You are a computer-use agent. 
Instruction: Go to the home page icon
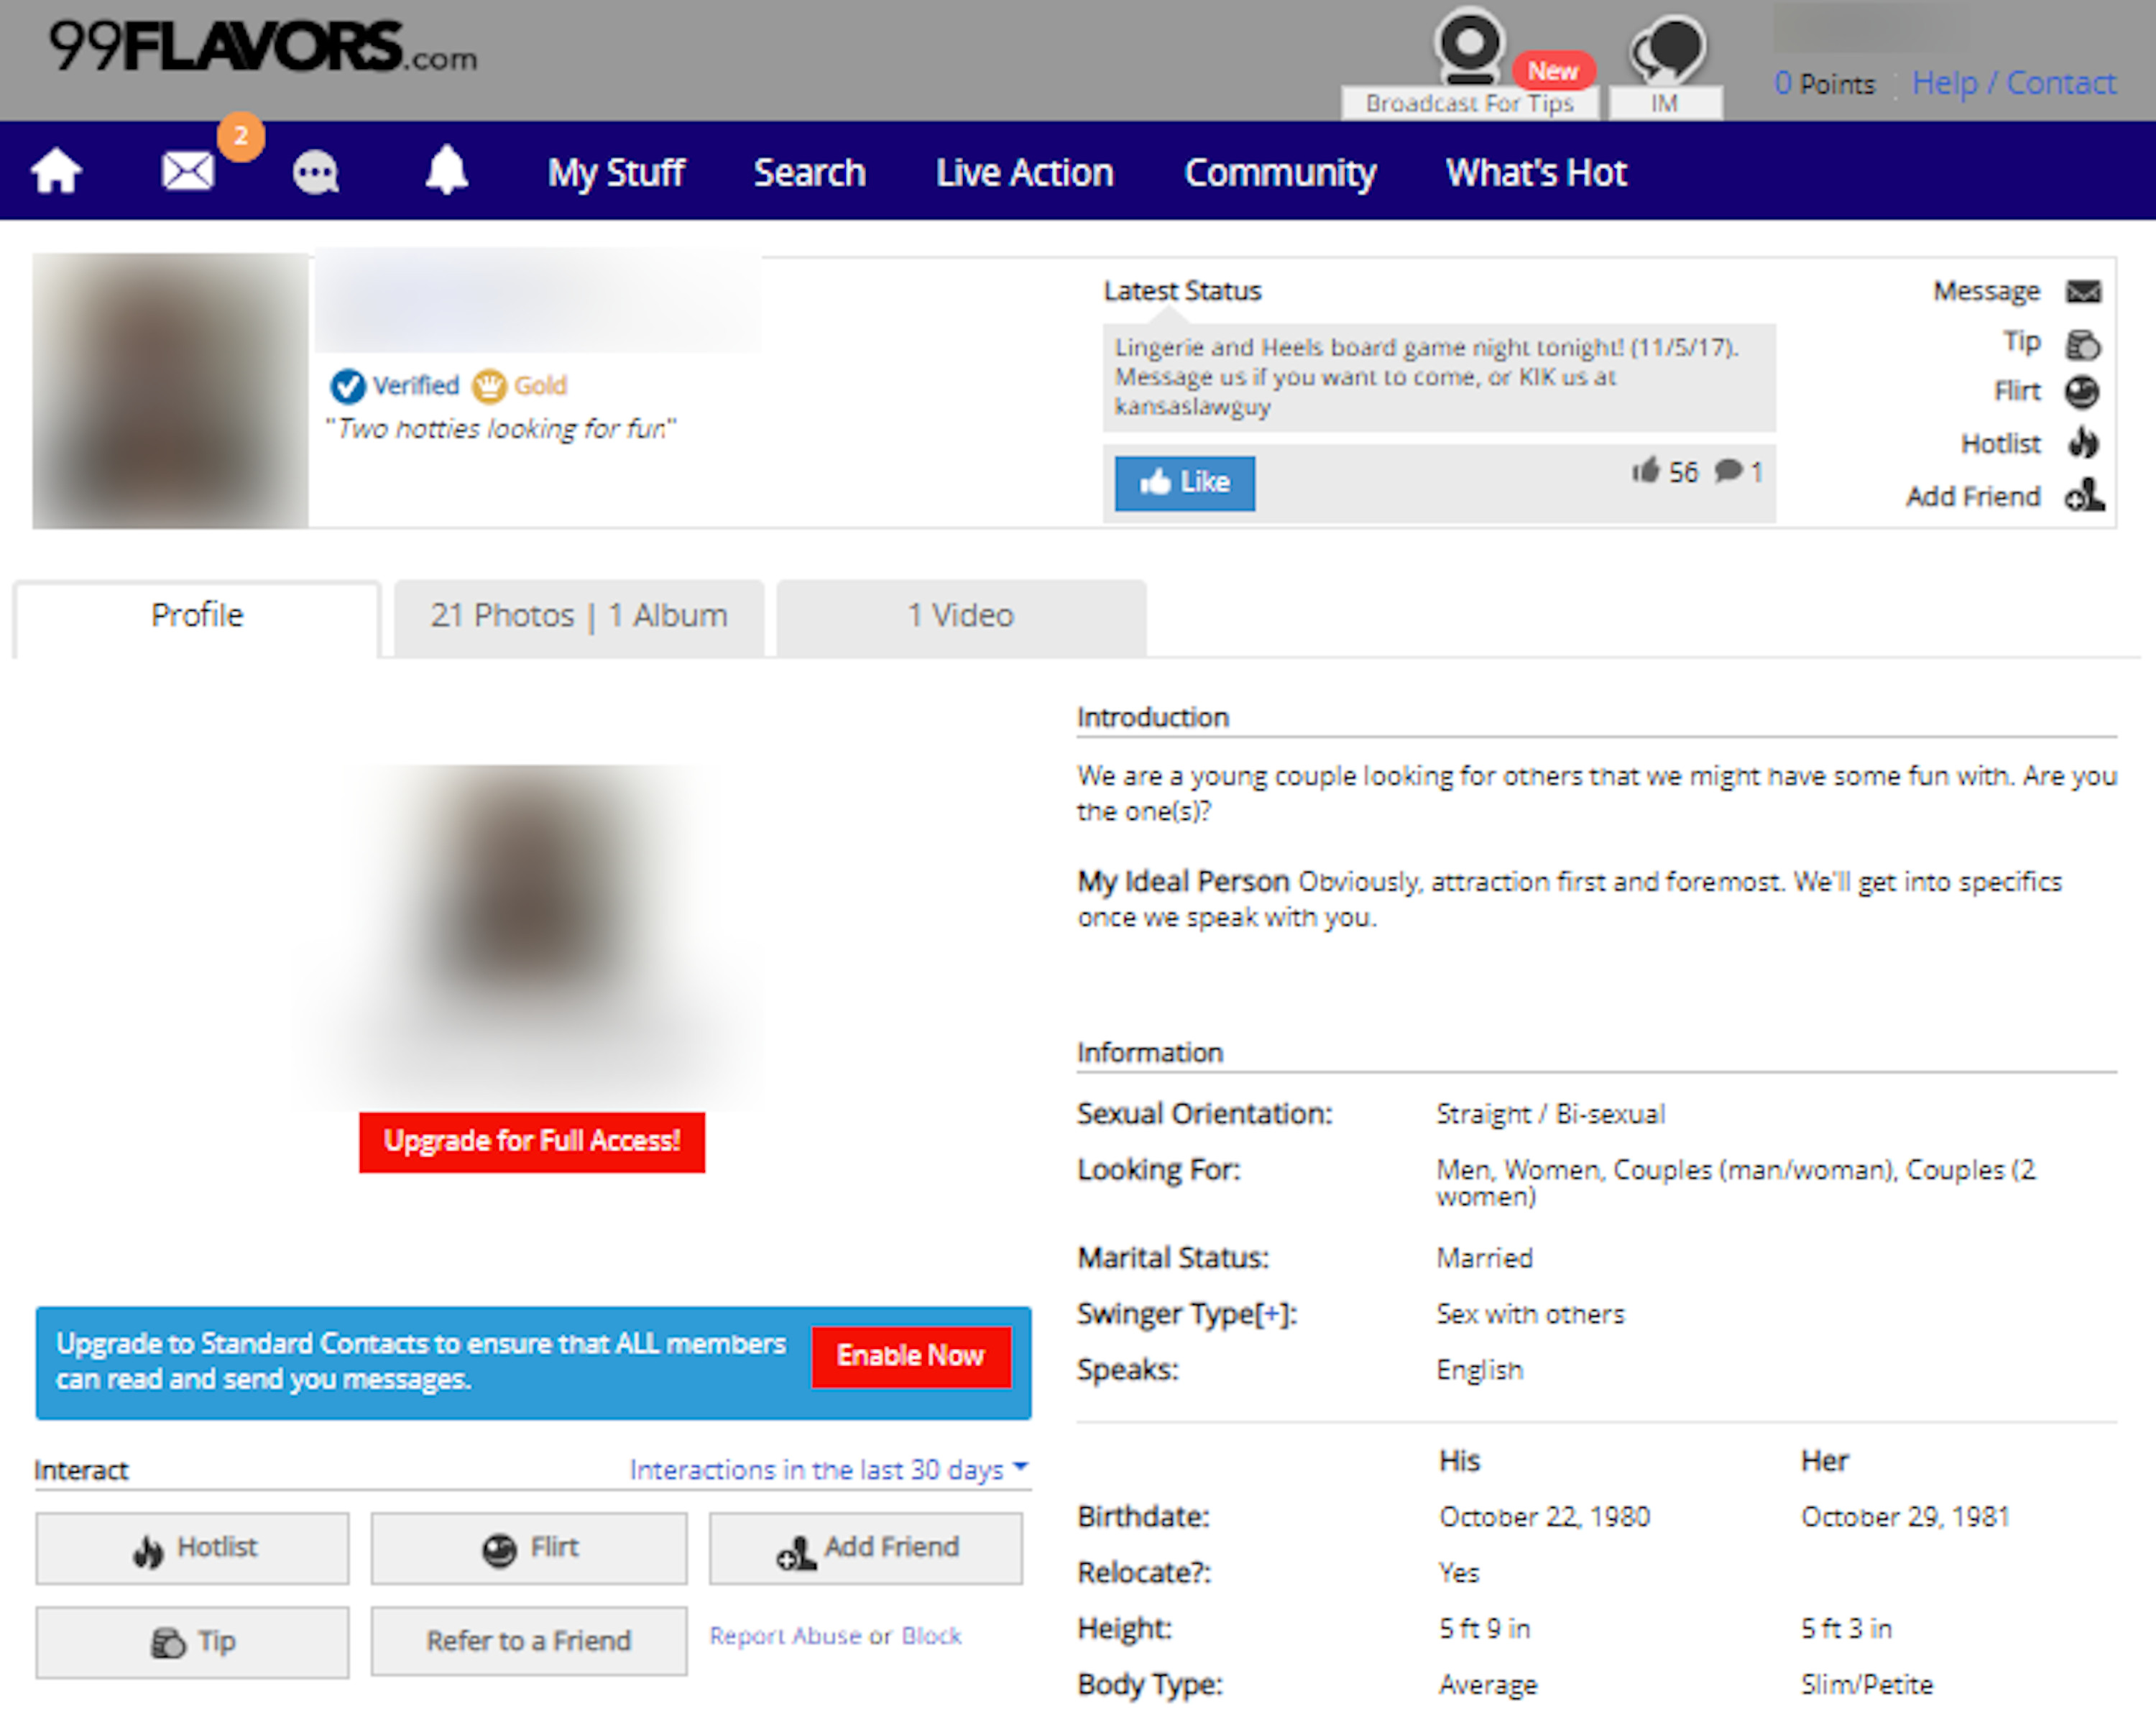click(56, 171)
